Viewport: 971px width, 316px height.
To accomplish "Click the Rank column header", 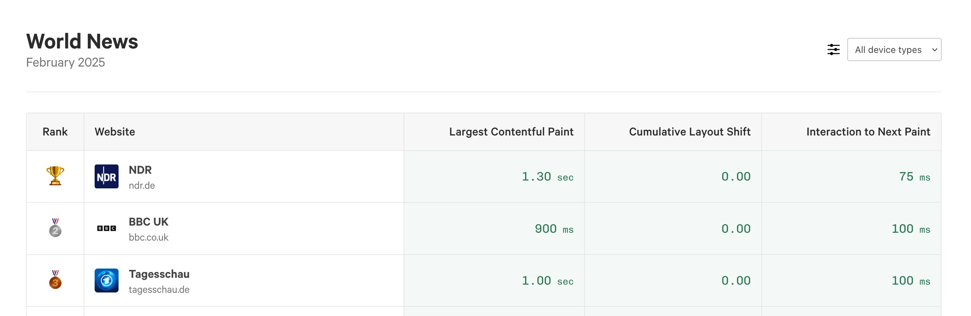I will [x=55, y=131].
